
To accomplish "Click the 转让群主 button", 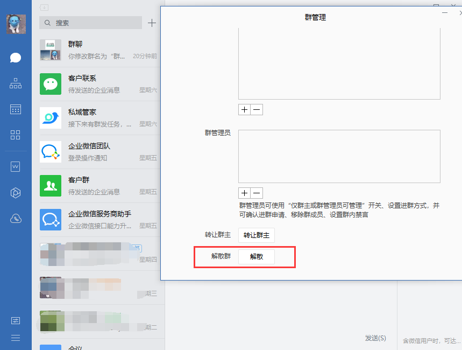I will pos(257,235).
